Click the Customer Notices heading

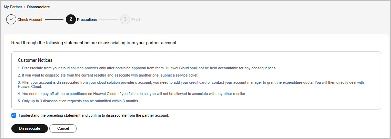[35, 60]
